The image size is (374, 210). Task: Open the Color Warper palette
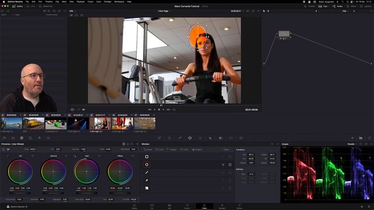169,138
